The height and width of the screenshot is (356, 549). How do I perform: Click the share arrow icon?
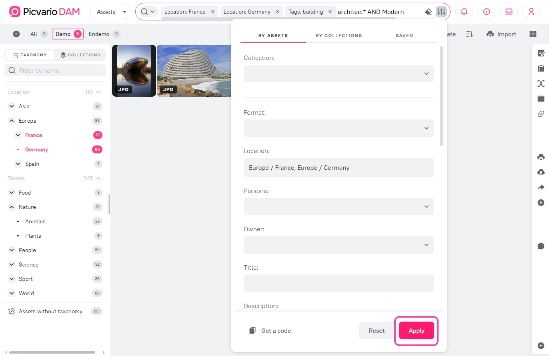pyautogui.click(x=541, y=187)
